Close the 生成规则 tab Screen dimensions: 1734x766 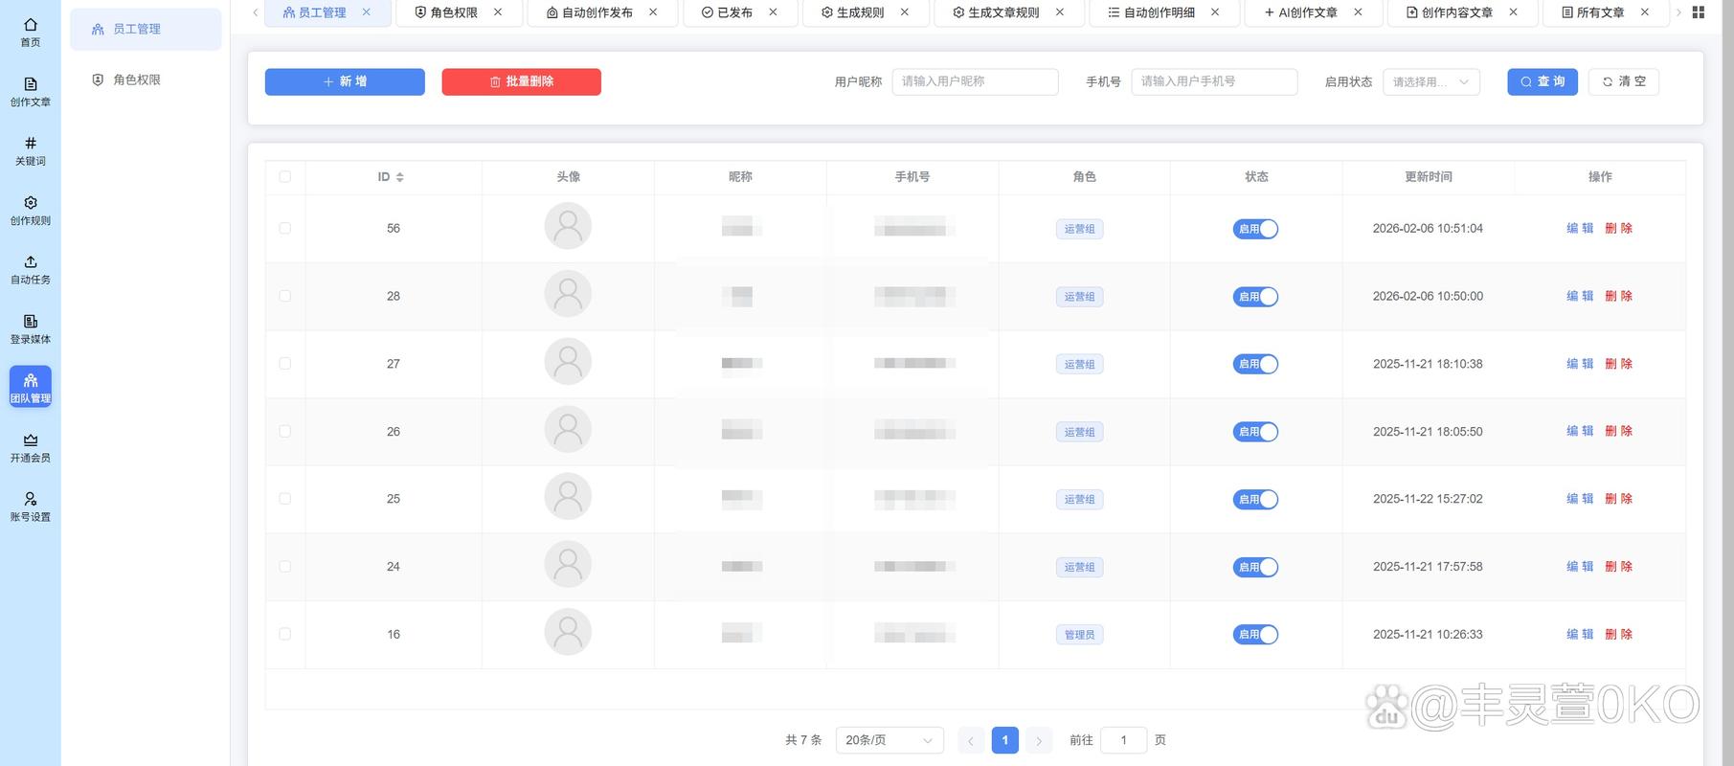point(905,12)
